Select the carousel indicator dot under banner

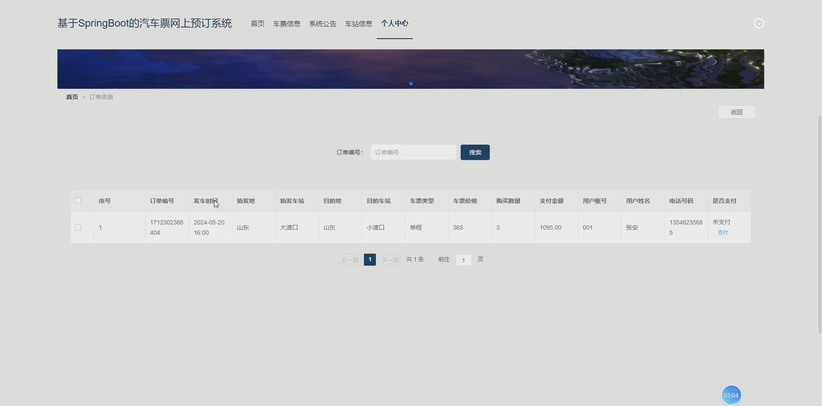click(411, 84)
